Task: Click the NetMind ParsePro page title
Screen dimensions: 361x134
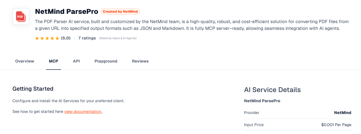Action: click(66, 12)
